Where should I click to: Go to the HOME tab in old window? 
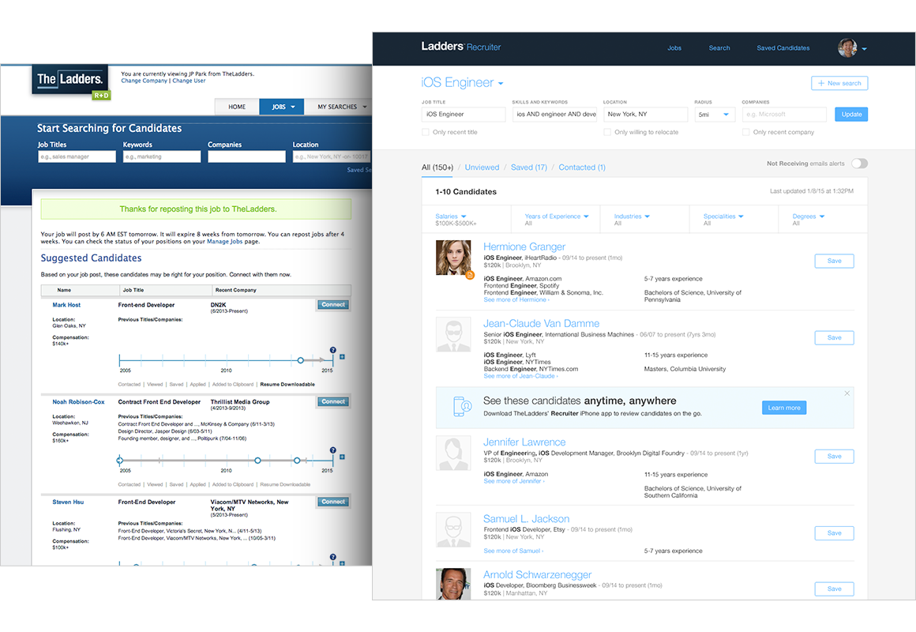click(237, 107)
